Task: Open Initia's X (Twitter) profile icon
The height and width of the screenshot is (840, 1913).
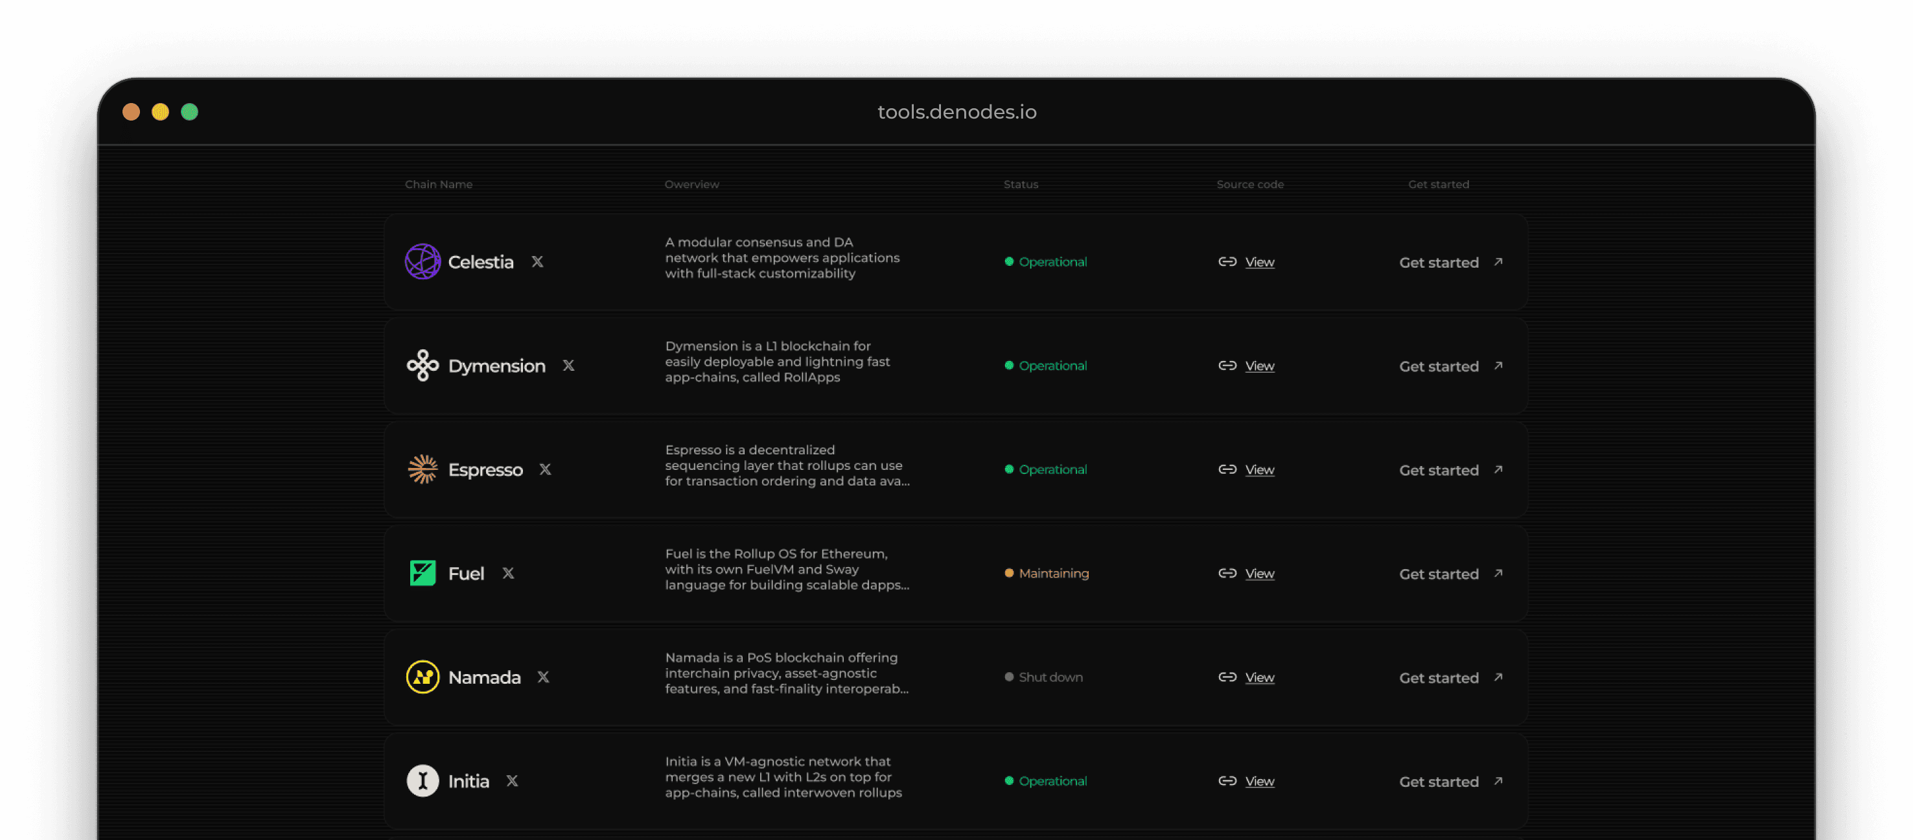Action: [512, 781]
